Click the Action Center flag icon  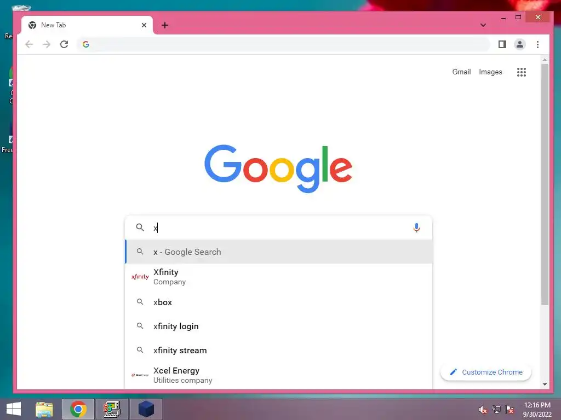(510, 410)
